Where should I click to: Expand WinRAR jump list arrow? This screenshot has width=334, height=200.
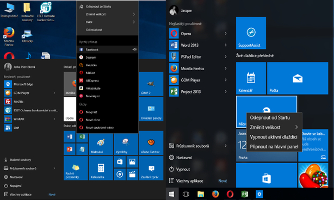pos(54,119)
